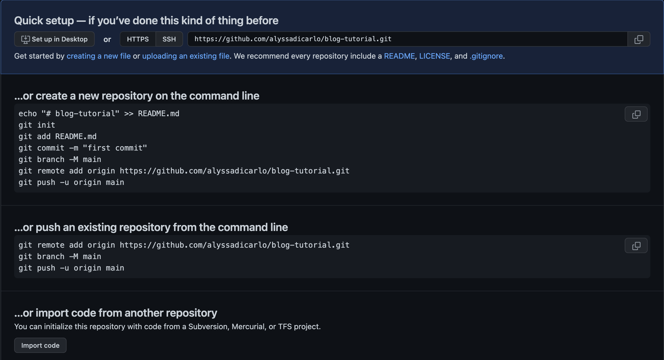The height and width of the screenshot is (360, 664).
Task: Copy the push existing repository commands
Action: point(636,246)
